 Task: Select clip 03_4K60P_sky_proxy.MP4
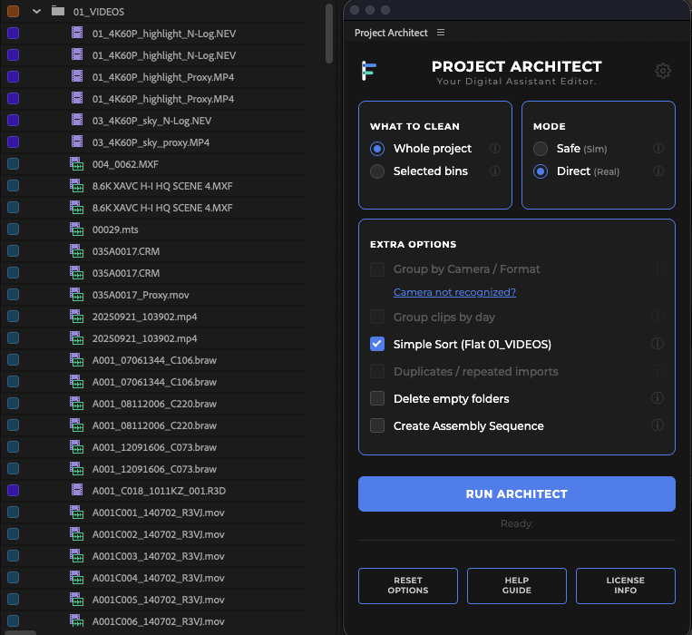tap(151, 142)
